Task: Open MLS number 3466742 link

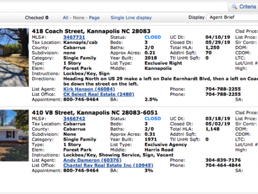Action: pos(74,119)
